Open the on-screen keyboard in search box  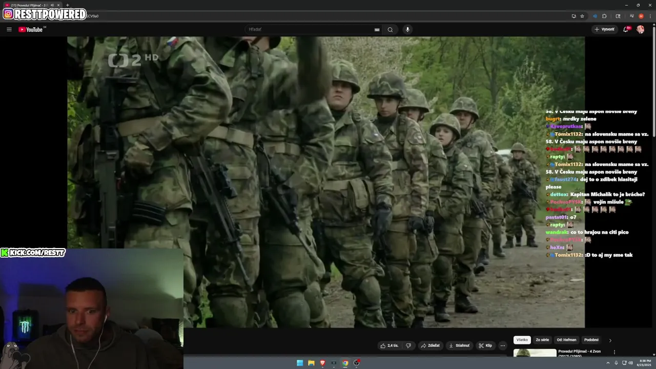377,29
